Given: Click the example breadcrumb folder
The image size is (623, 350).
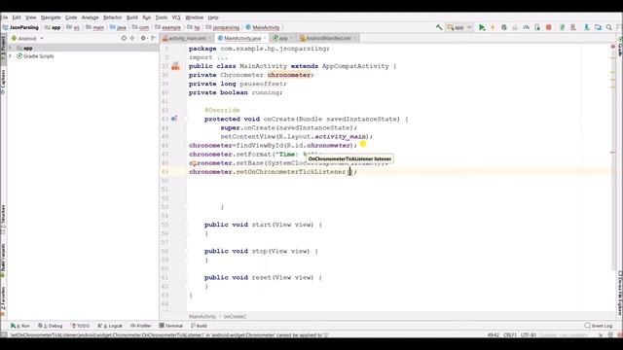Looking at the screenshot, I should click(x=168, y=27).
